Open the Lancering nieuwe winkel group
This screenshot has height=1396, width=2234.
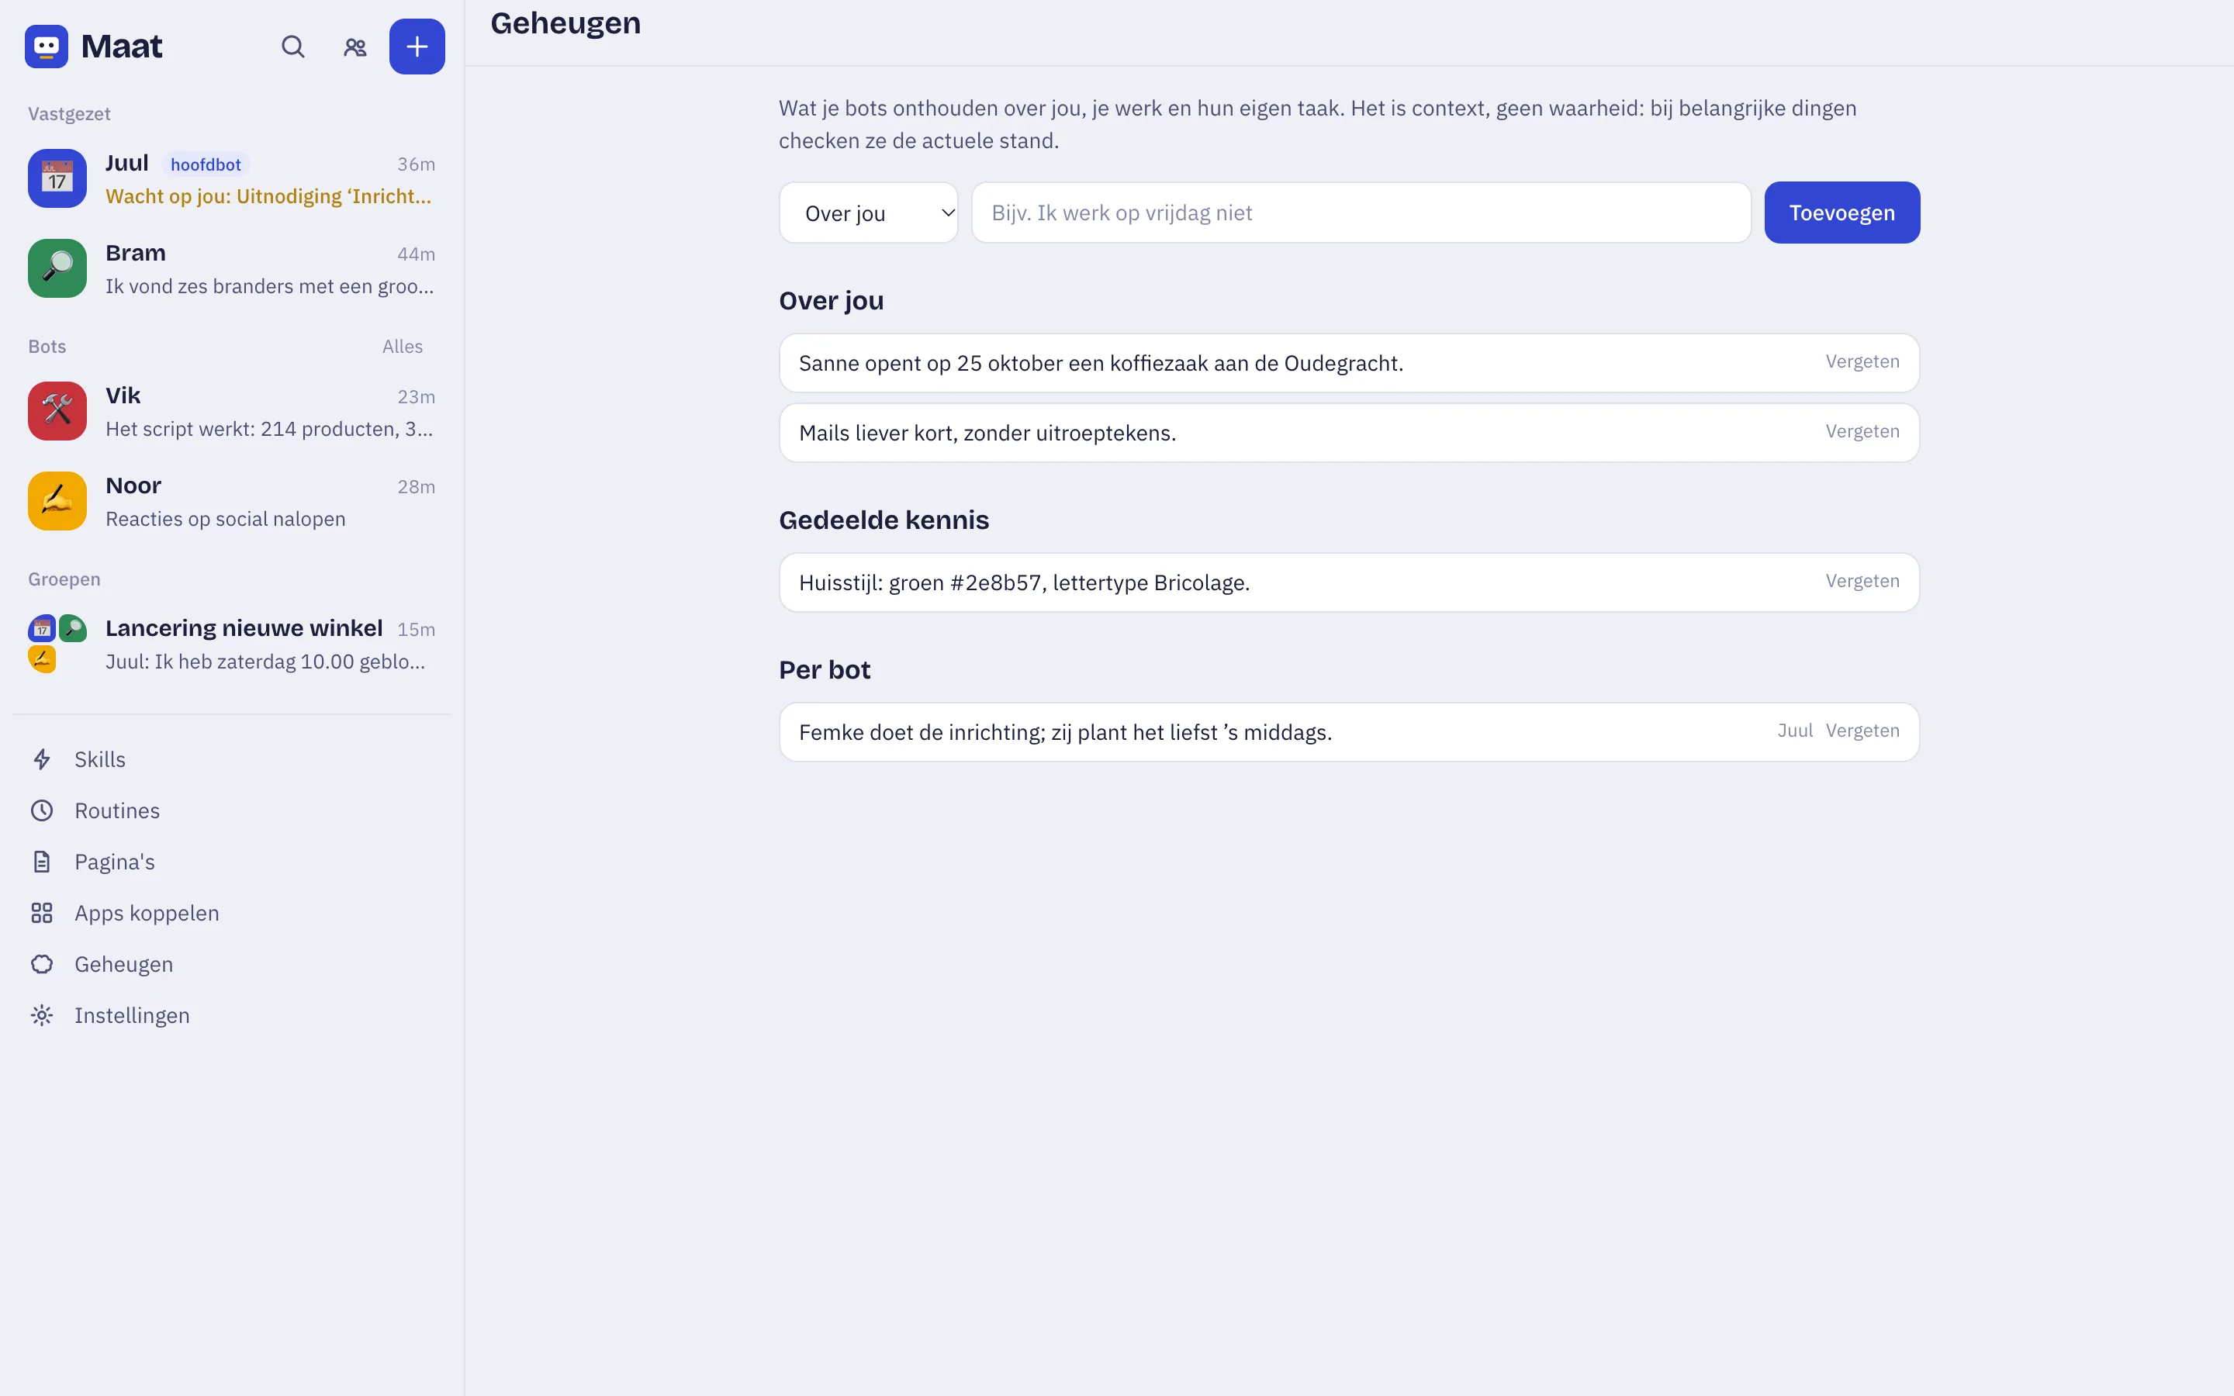click(x=232, y=644)
